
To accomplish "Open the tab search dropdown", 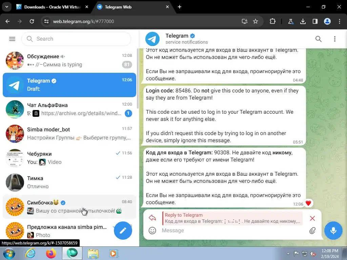I will pos(7,7).
